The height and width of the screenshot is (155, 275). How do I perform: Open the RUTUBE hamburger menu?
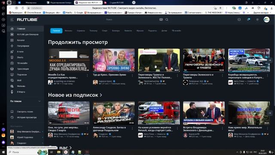12,20
